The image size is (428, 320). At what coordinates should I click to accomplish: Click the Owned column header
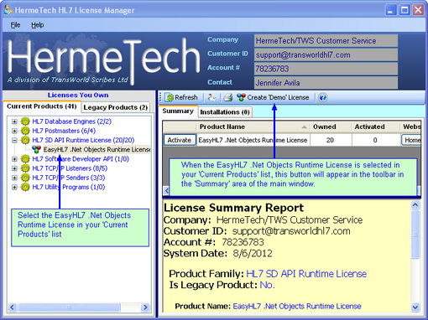tap(331, 126)
